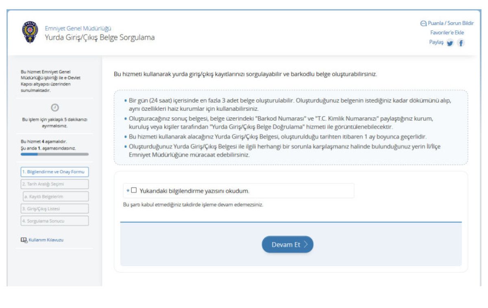Click the smiley icon beside Puanla
488x308 pixels.
pyautogui.click(x=423, y=24)
